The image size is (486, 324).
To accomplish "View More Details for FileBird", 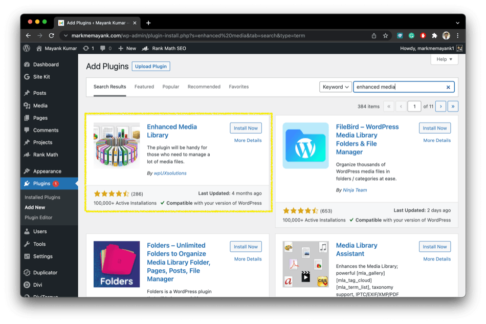I will [x=437, y=140].
